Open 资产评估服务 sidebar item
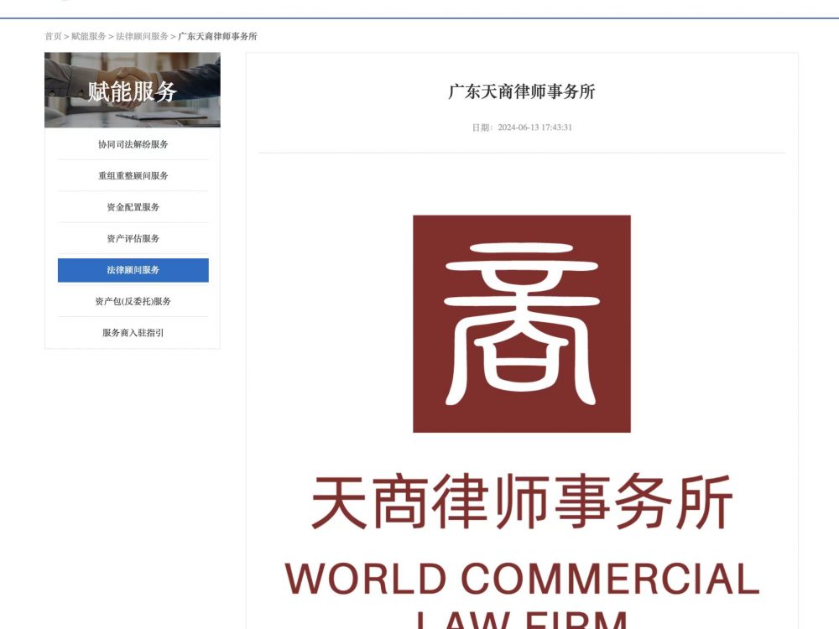This screenshot has height=629, width=839. (x=133, y=238)
